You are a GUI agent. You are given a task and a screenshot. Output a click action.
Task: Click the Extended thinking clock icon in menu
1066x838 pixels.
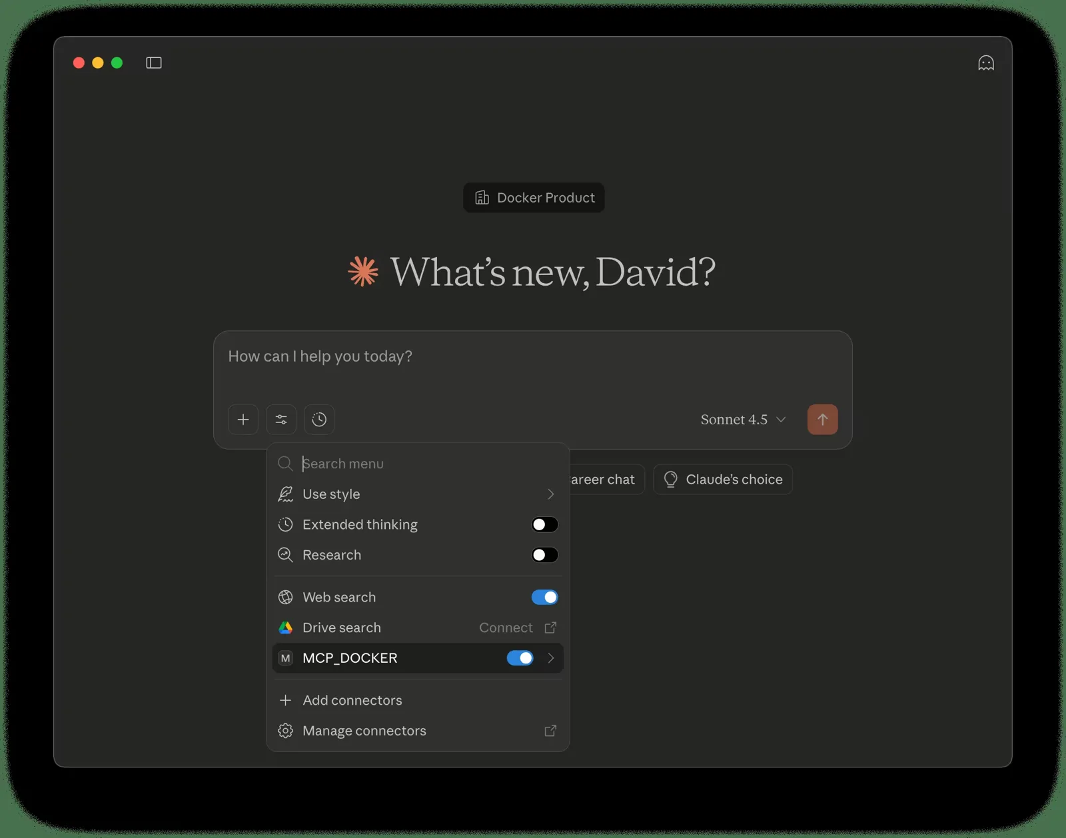[285, 525]
